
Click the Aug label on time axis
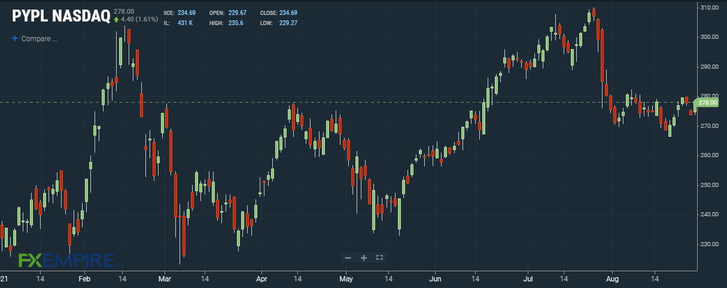point(611,278)
